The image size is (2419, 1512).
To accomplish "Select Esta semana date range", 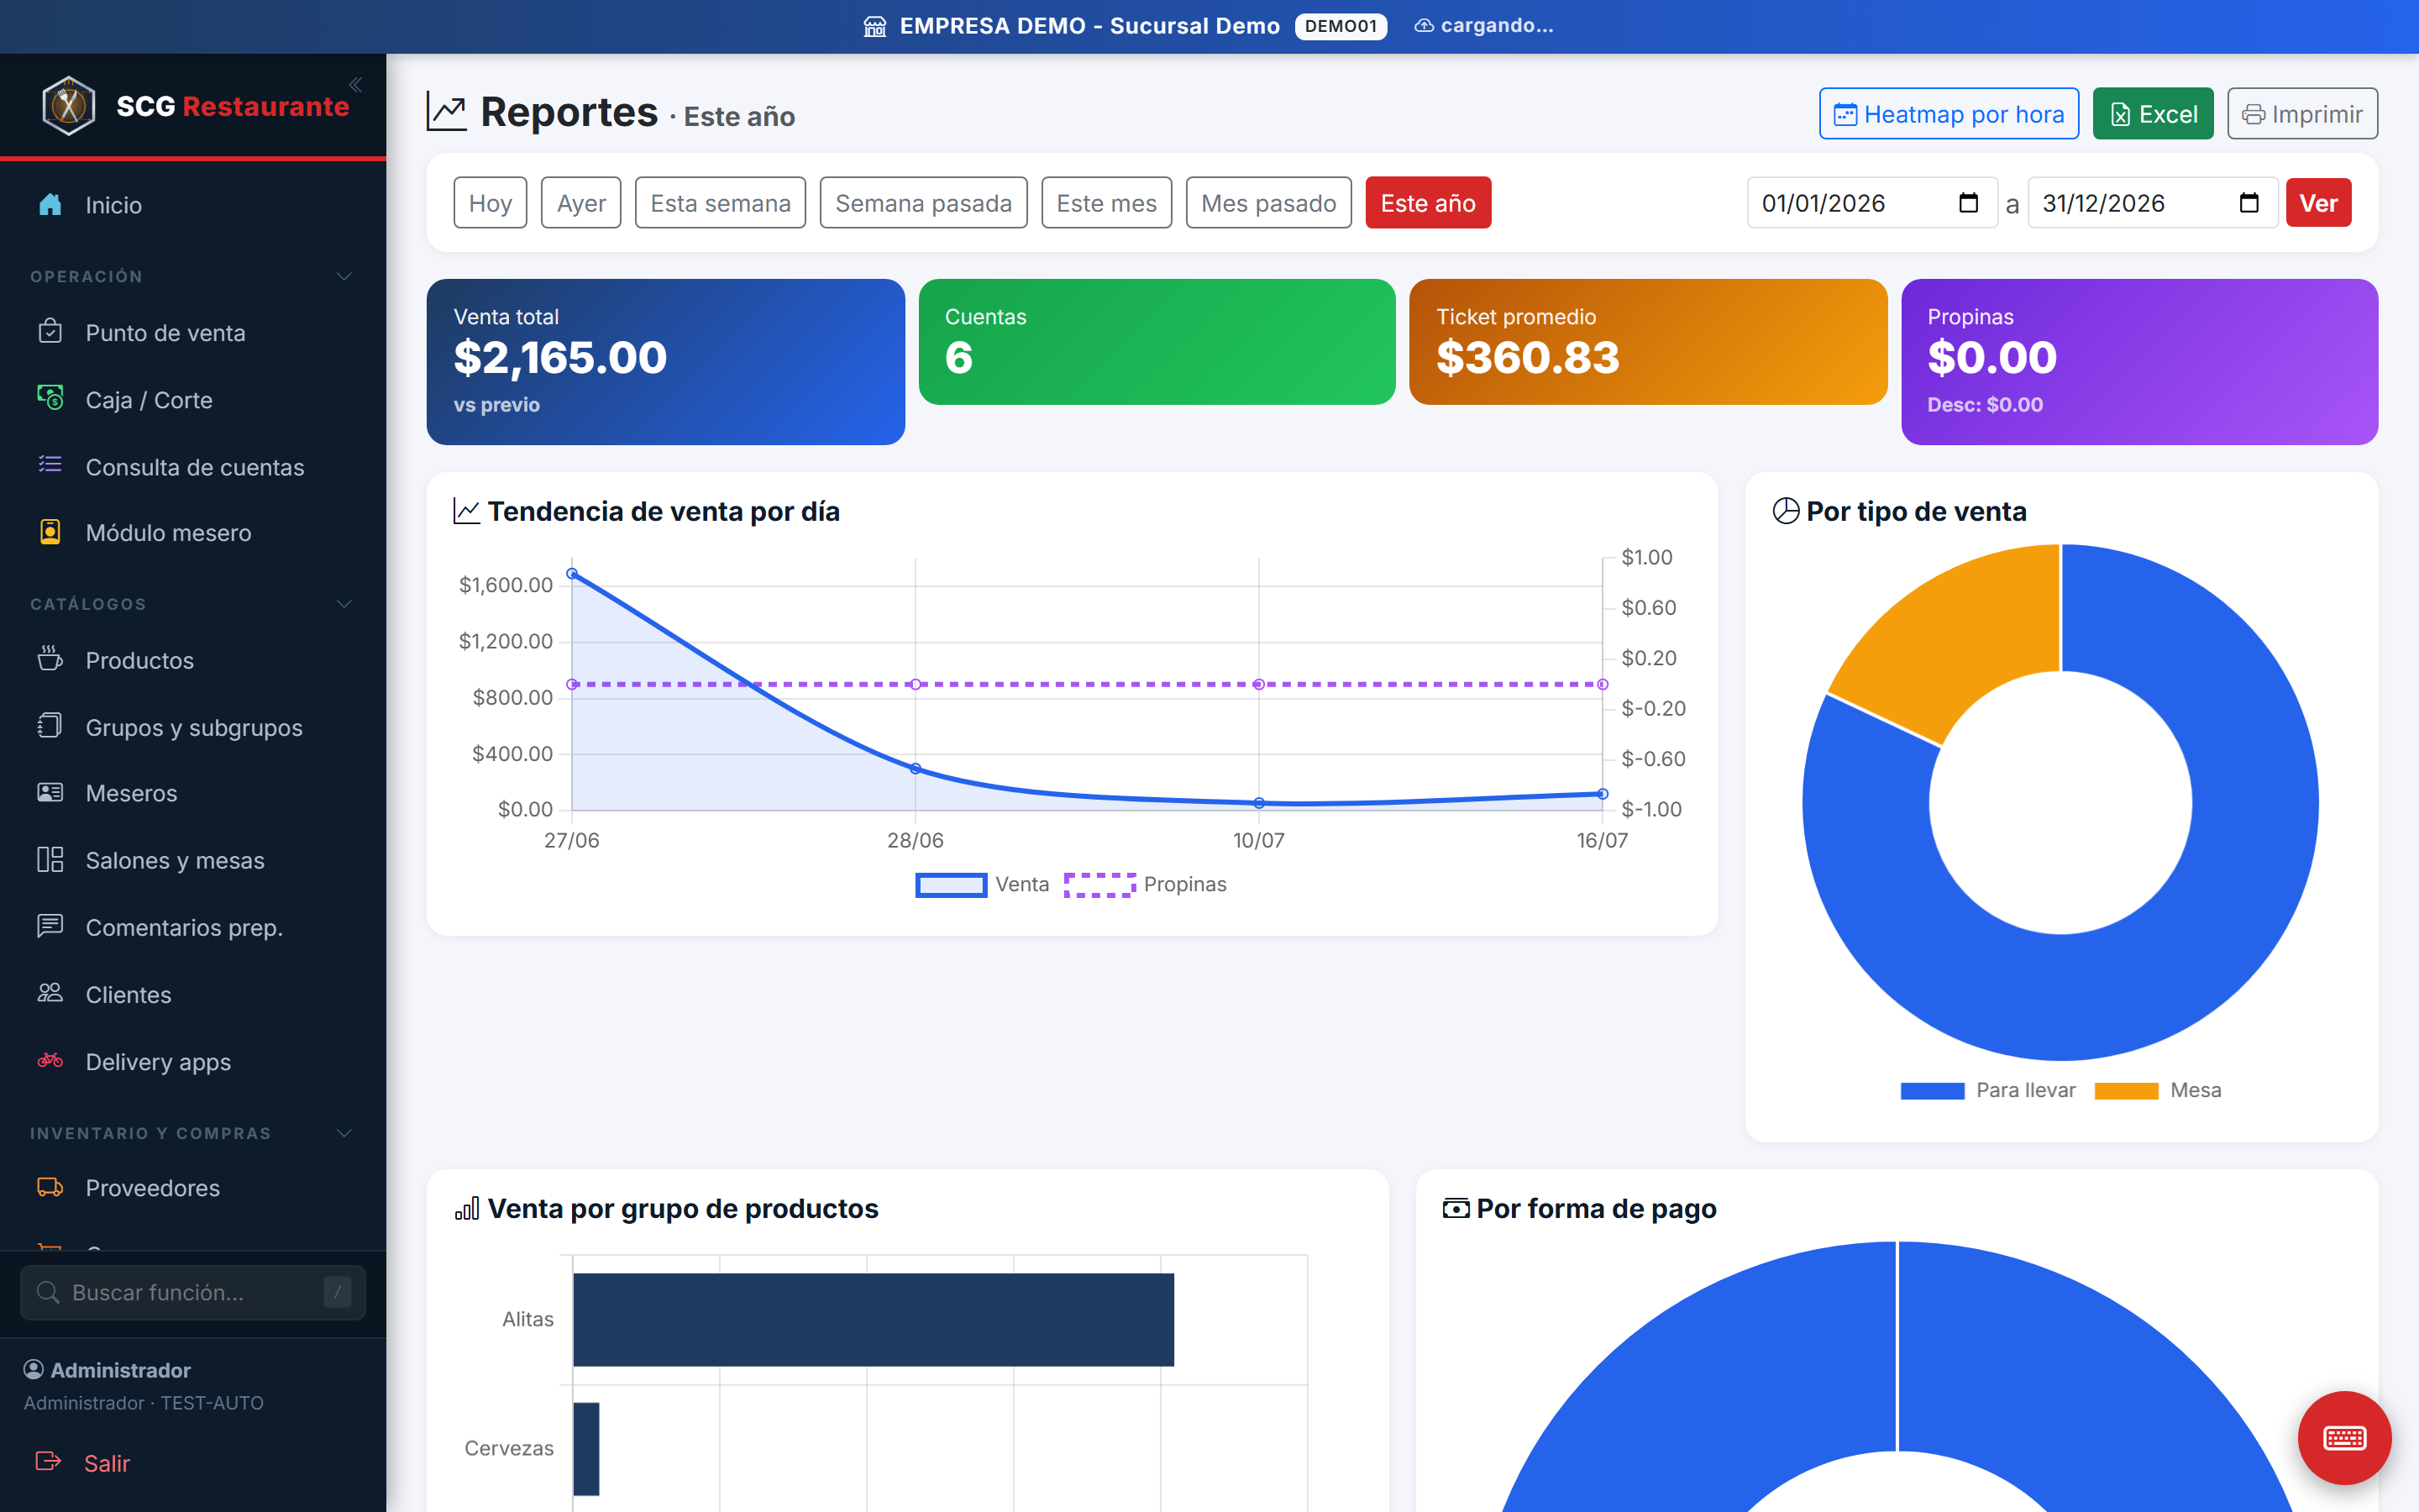I will click(720, 203).
